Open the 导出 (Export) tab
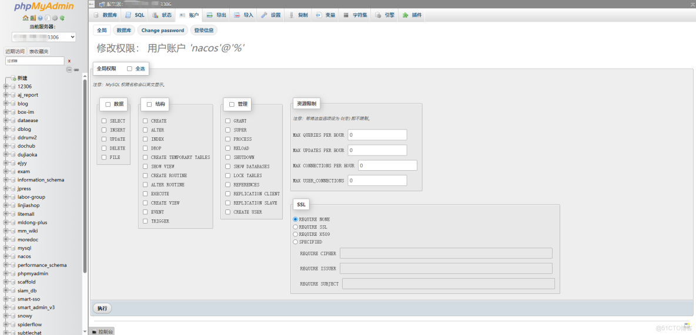 (216, 15)
